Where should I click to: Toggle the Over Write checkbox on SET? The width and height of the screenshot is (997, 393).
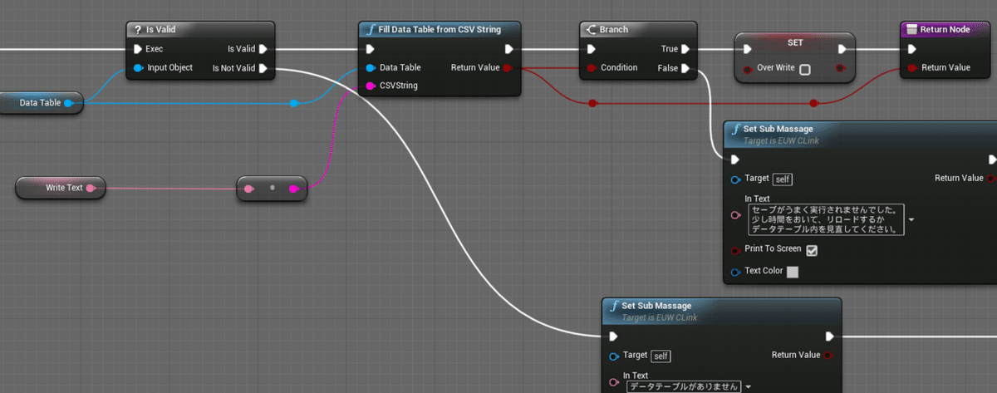pyautogui.click(x=804, y=70)
